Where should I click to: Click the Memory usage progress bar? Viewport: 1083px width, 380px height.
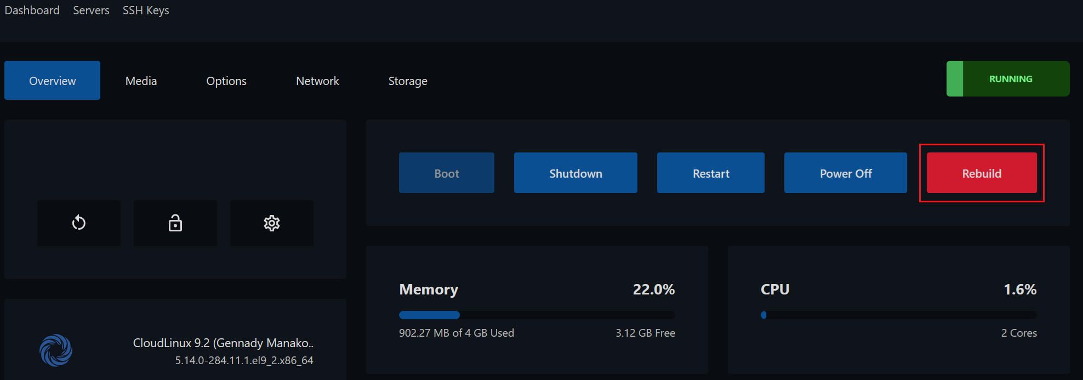click(537, 315)
